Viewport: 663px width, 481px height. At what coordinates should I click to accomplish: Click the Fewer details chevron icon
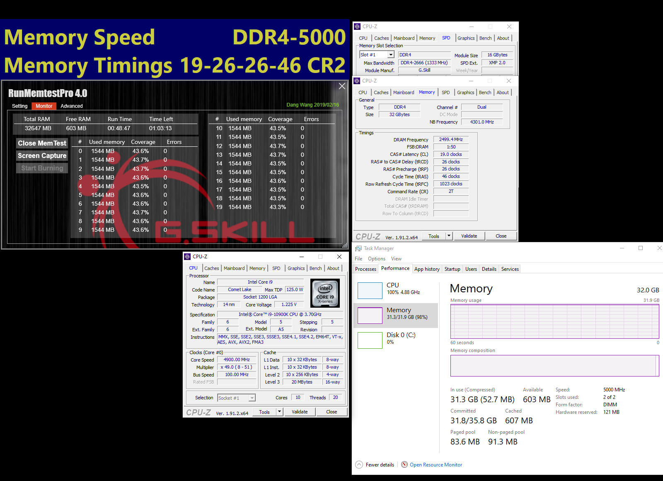[359, 464]
